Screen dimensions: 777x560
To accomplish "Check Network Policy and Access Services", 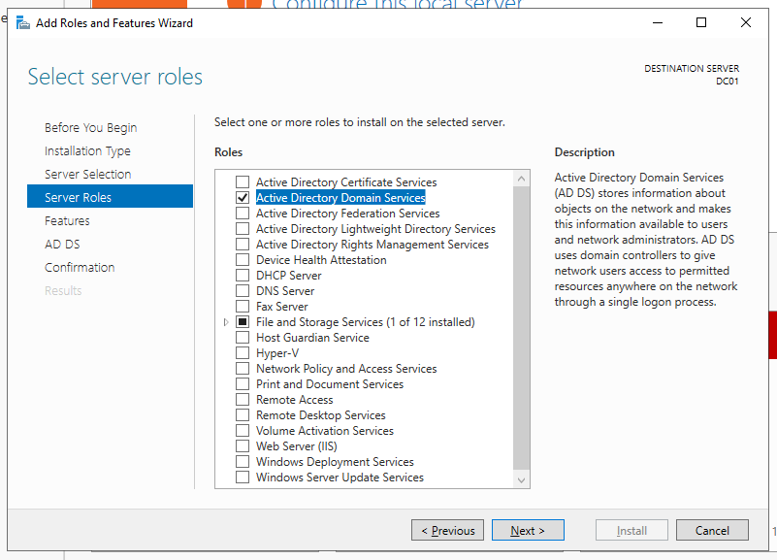I will (x=243, y=369).
